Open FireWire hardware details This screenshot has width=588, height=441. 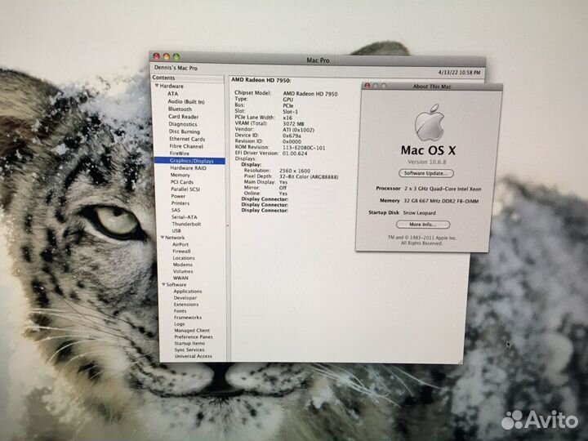tap(179, 154)
